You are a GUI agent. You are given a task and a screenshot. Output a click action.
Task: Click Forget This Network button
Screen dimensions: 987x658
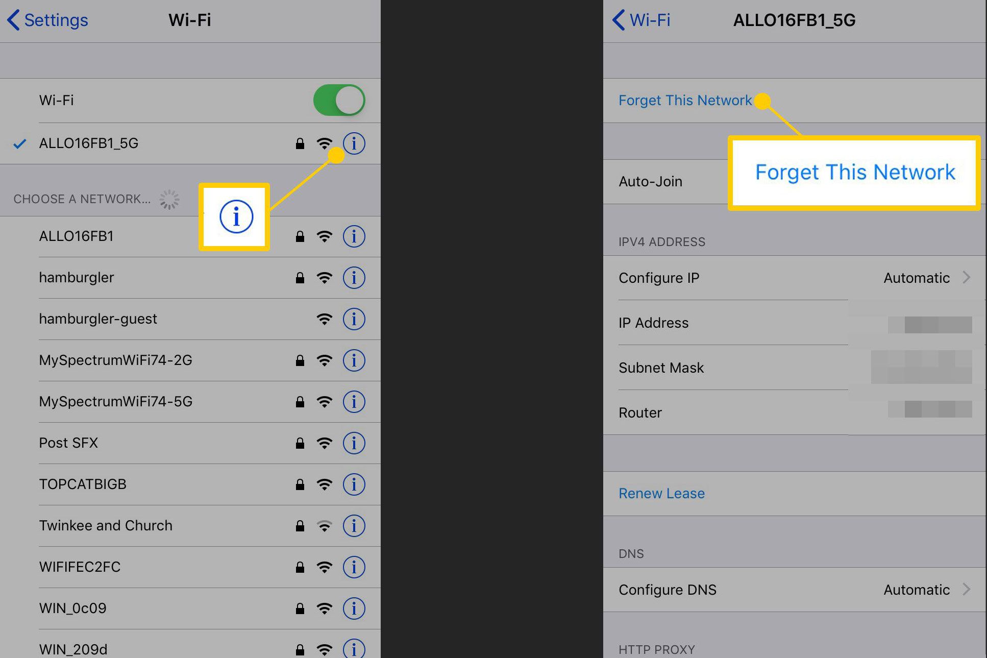(686, 100)
